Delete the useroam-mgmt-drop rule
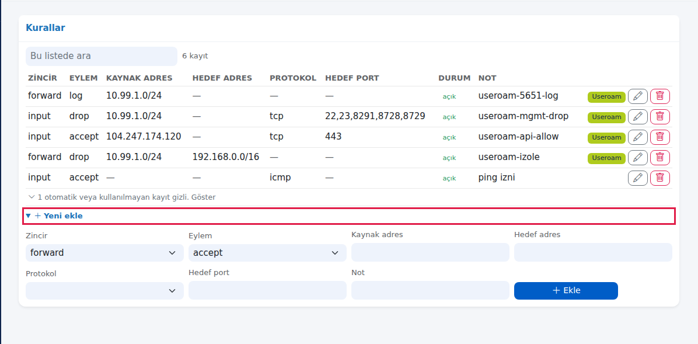This screenshot has width=698, height=344. pos(659,117)
